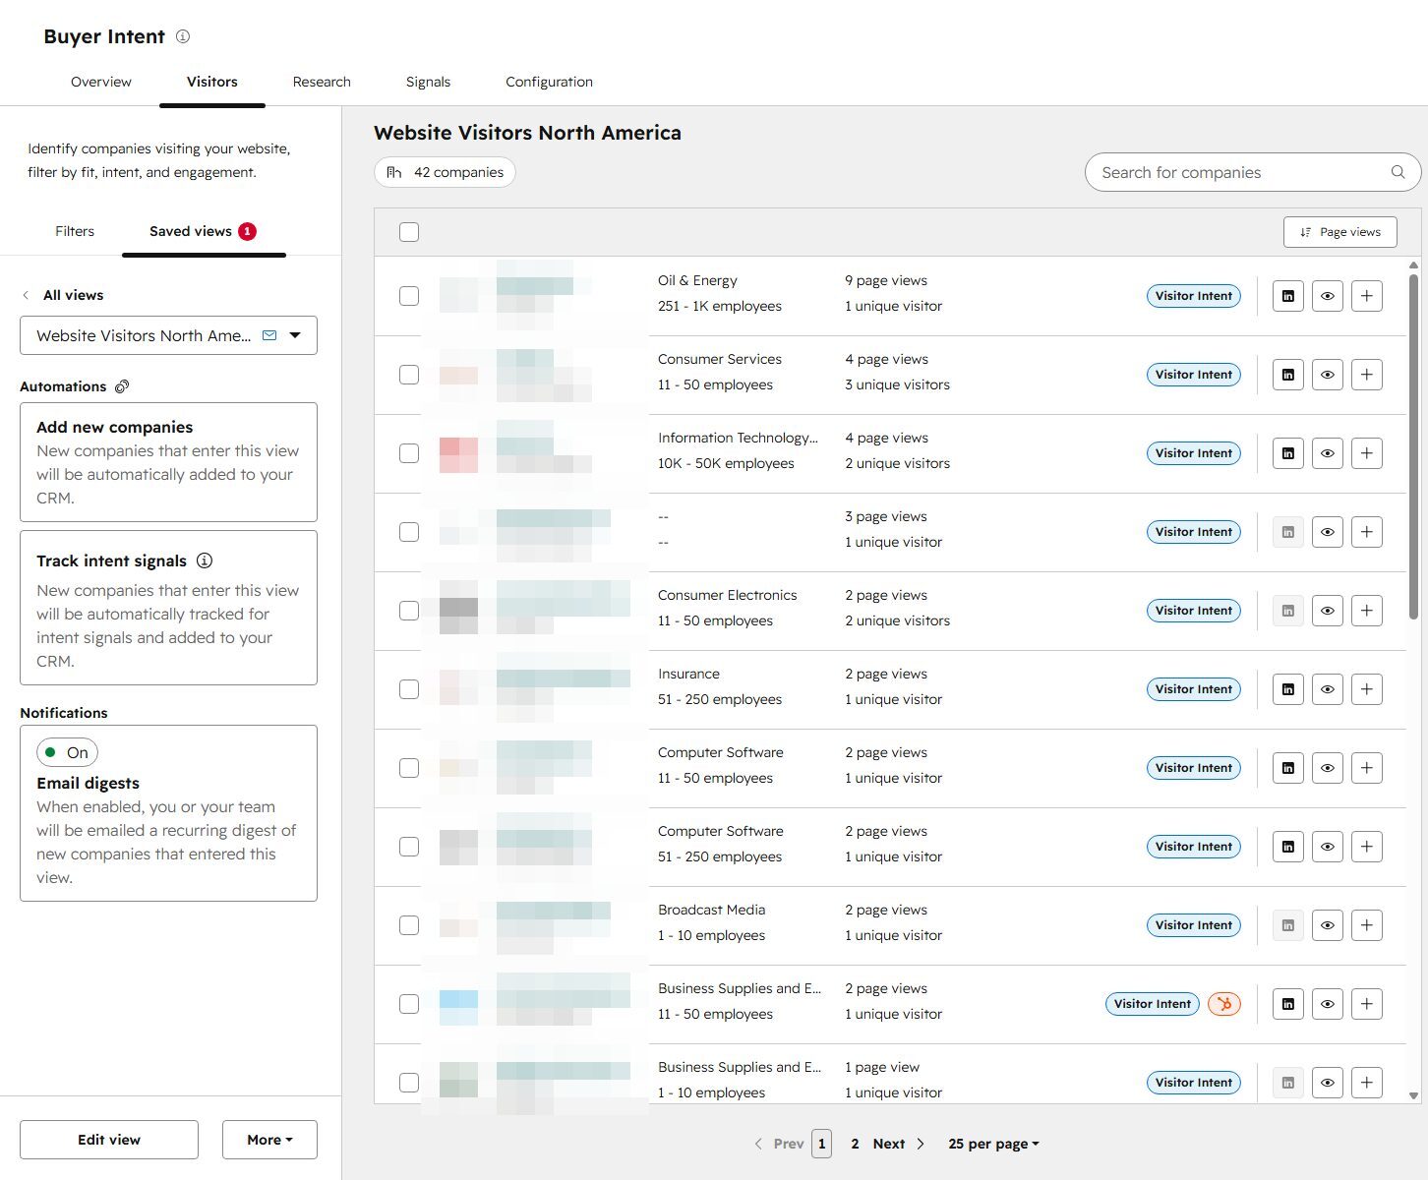Click plus icon in Information Technology row
1428x1180 pixels.
1367,453
